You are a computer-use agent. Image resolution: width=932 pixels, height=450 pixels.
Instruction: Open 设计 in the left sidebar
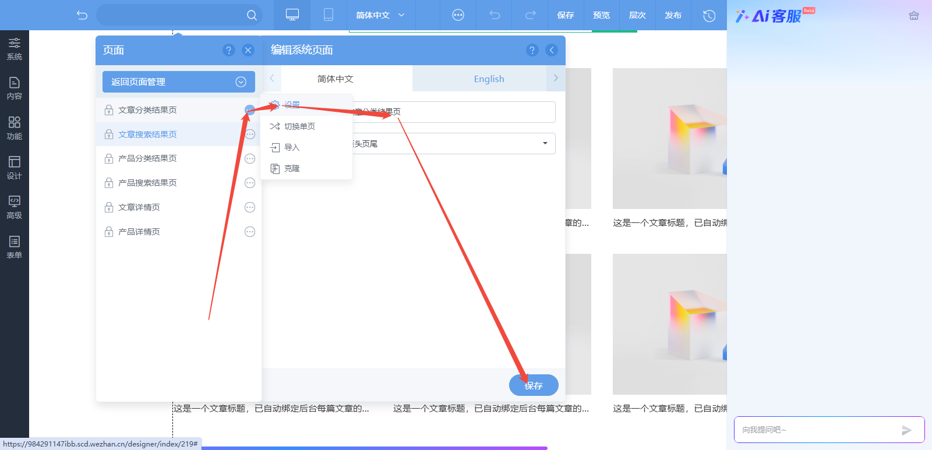click(15, 168)
